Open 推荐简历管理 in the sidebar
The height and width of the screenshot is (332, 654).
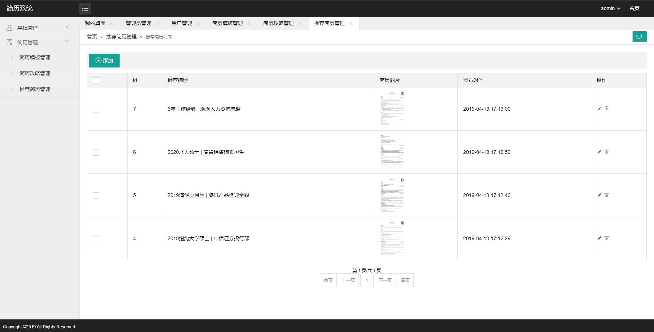point(40,89)
